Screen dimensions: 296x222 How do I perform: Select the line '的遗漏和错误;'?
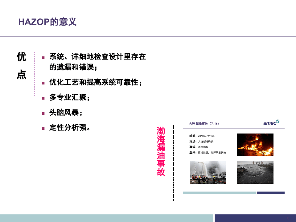pyautogui.click(x=73, y=67)
